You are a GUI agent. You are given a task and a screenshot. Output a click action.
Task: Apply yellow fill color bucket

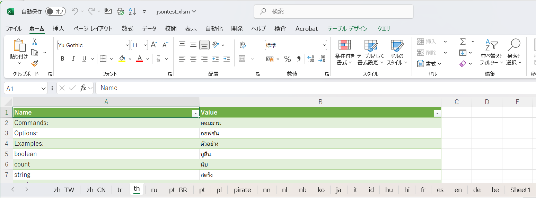(122, 59)
